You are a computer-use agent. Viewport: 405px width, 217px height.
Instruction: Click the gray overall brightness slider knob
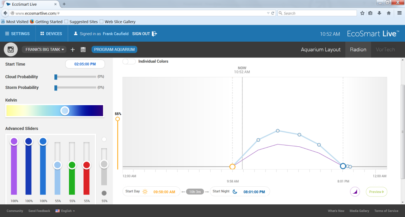pos(104,164)
